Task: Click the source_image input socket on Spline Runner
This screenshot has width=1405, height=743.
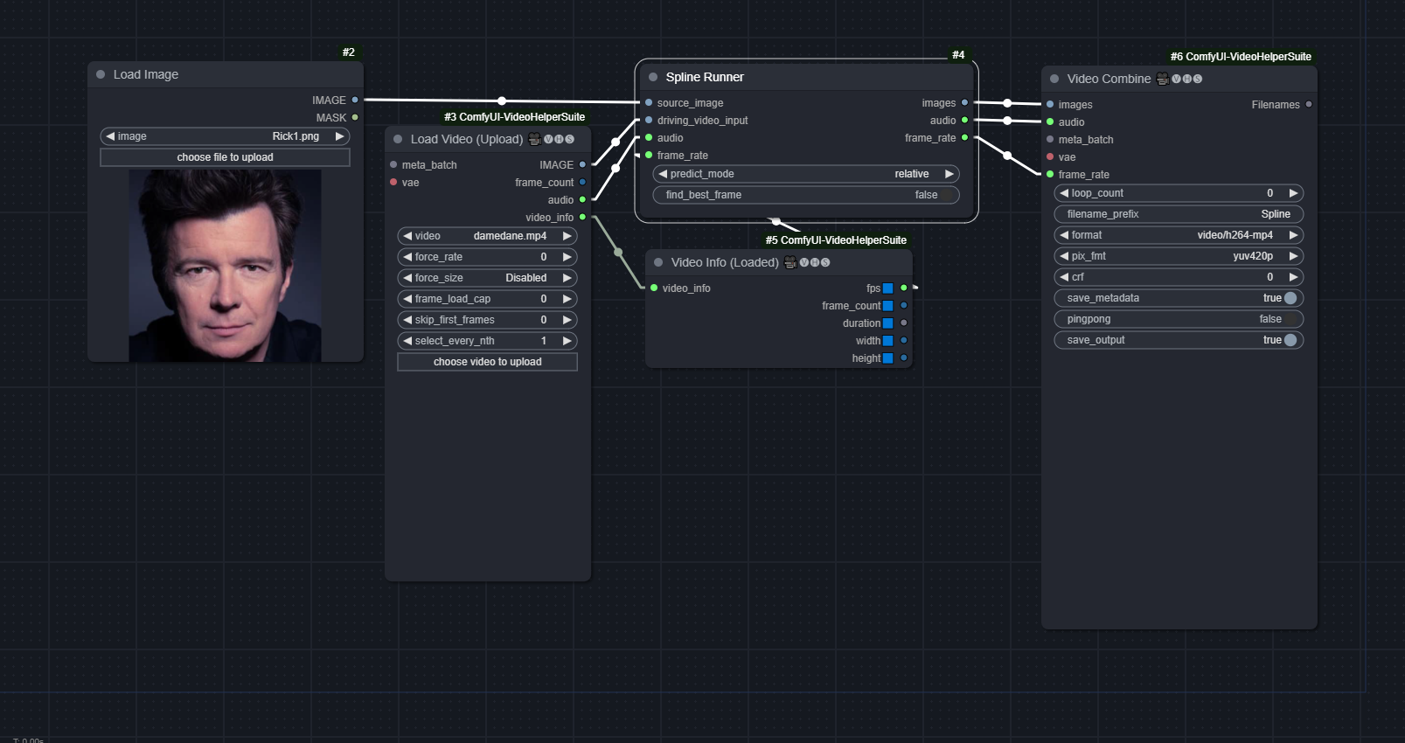Action: 649,103
